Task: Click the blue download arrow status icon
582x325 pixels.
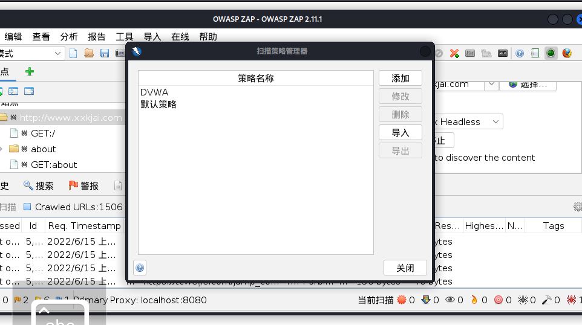Action: tap(426, 300)
